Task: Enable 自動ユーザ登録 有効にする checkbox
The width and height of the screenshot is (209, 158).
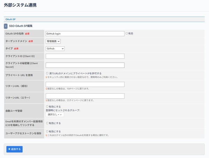Action: [x=47, y=107]
